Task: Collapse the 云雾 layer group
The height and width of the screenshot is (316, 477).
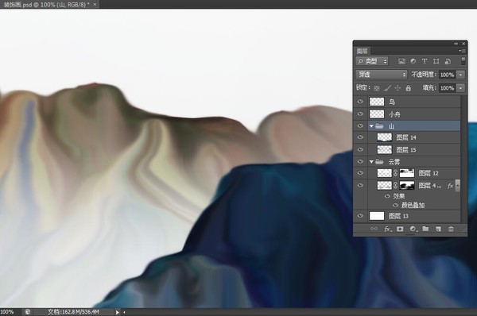Action: tap(371, 162)
